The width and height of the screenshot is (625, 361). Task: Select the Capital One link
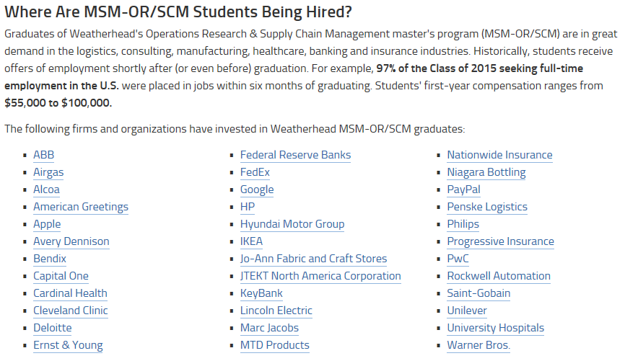tap(61, 276)
